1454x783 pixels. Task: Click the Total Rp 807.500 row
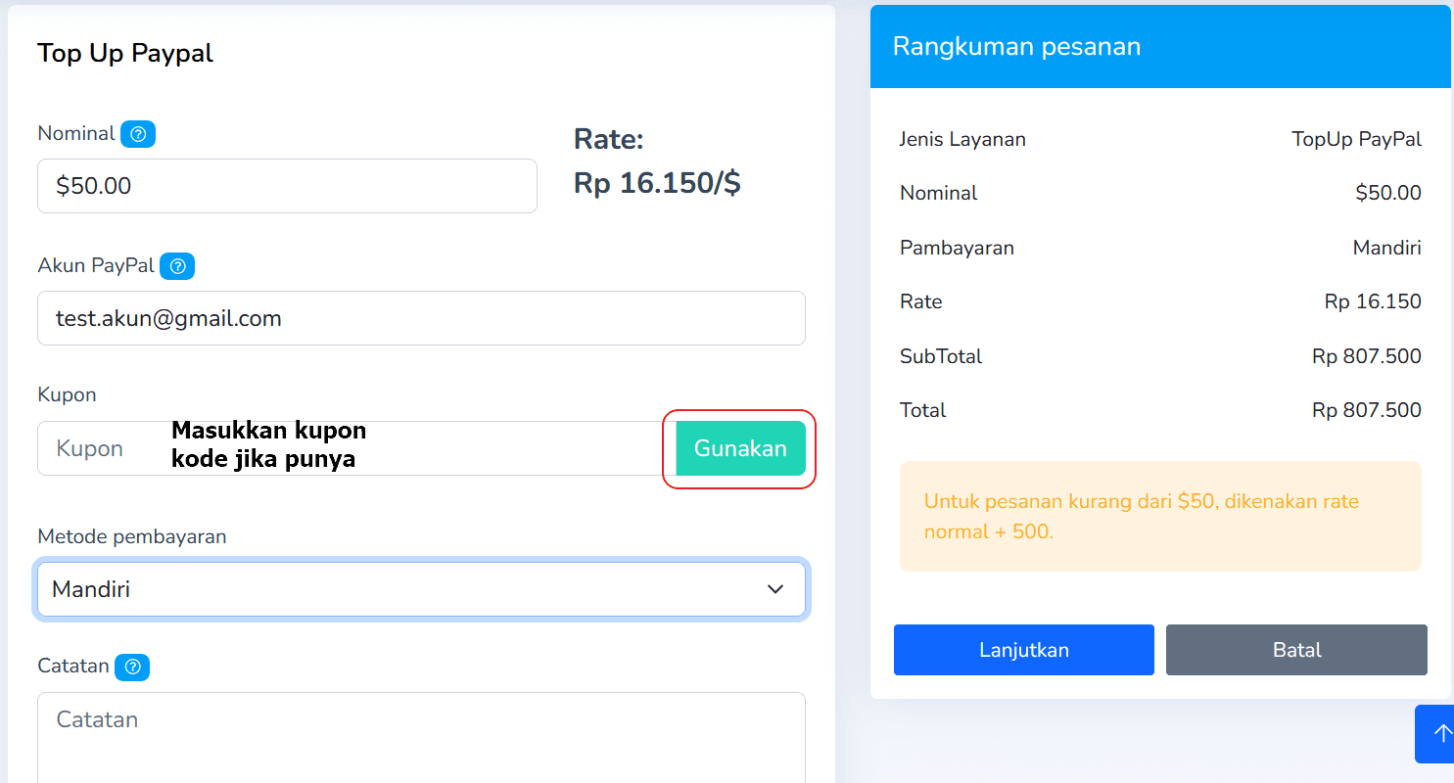pos(1159,410)
